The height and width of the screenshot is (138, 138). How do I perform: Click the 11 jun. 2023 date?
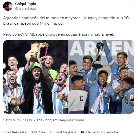32,120
